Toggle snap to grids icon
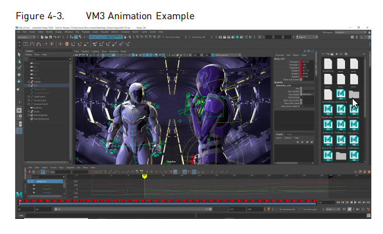Screen dimensions: 383x234 tap(138, 37)
